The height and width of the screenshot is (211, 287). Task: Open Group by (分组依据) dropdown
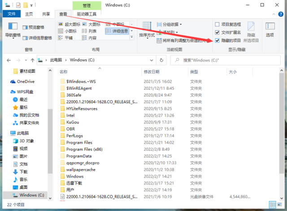click(x=170, y=24)
